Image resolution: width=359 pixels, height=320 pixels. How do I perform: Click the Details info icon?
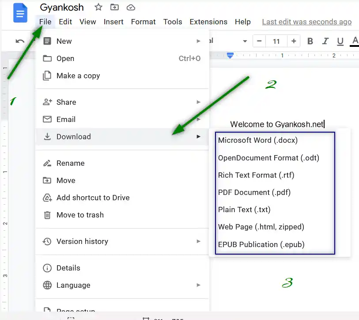pyautogui.click(x=47, y=268)
